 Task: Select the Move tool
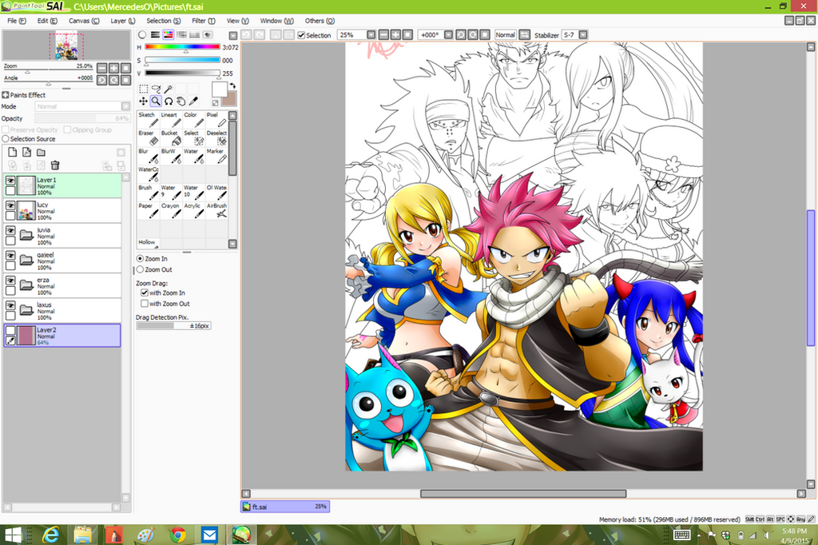click(x=144, y=101)
